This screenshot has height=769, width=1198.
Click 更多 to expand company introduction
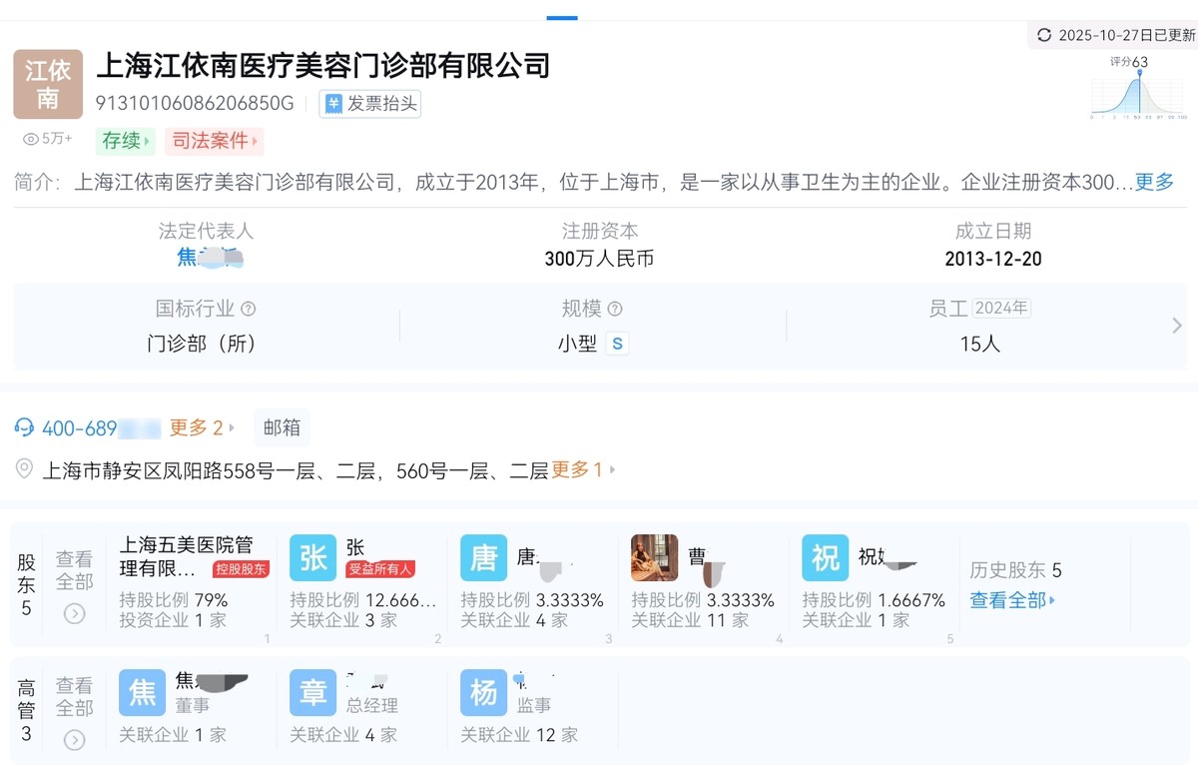[1154, 183]
